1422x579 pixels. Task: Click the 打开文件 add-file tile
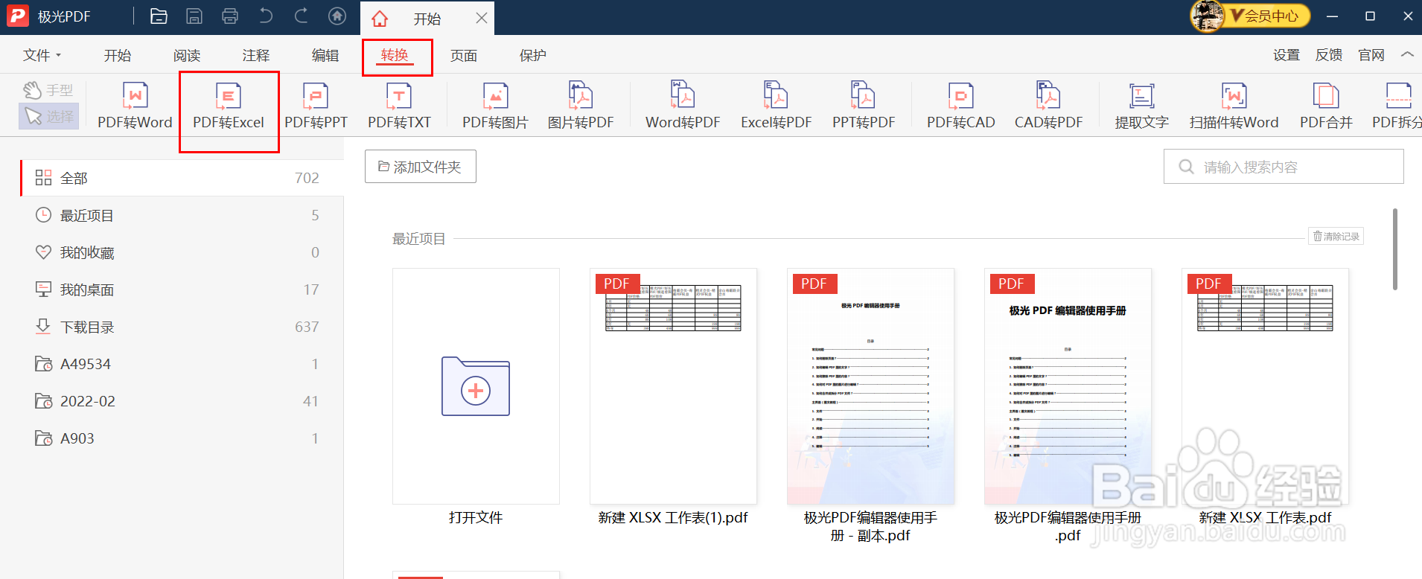tap(476, 386)
